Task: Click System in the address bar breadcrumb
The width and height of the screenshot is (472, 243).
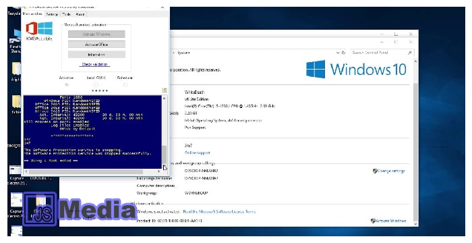Action: (183, 53)
